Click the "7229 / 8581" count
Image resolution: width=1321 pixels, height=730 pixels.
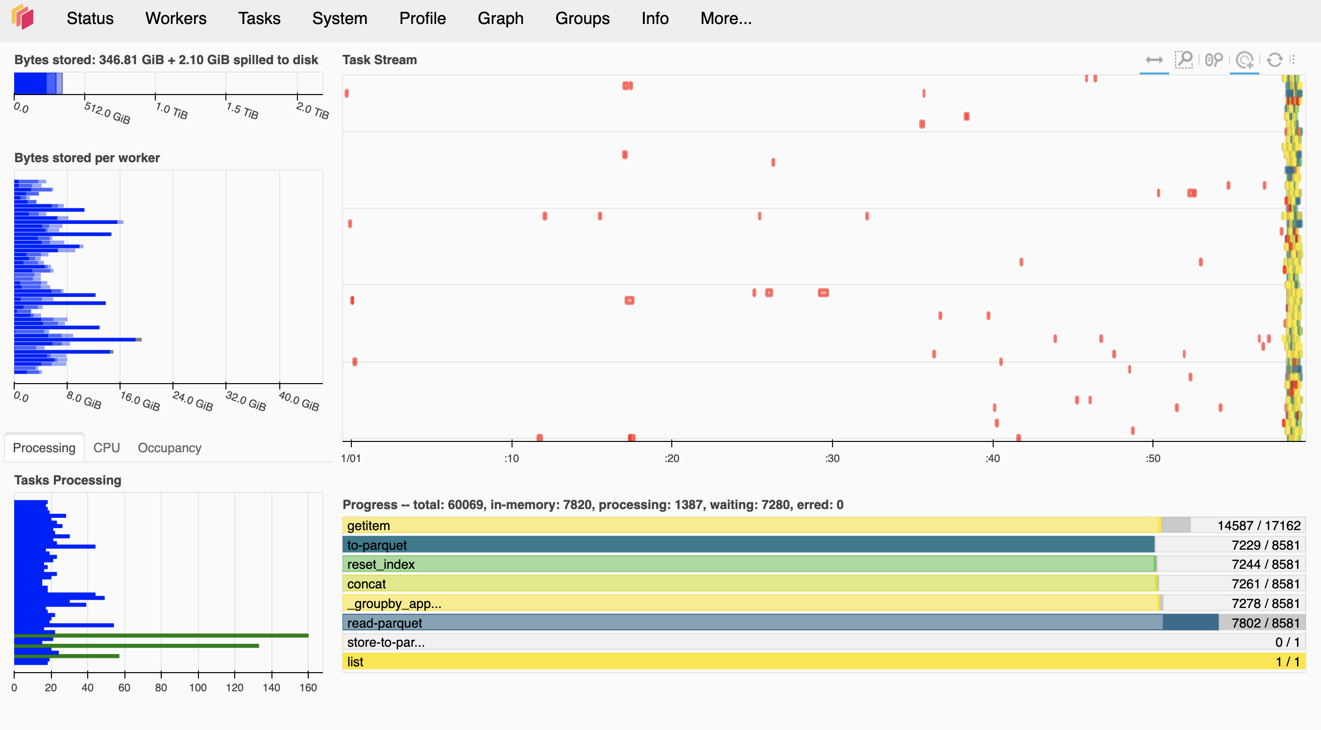coord(1266,545)
